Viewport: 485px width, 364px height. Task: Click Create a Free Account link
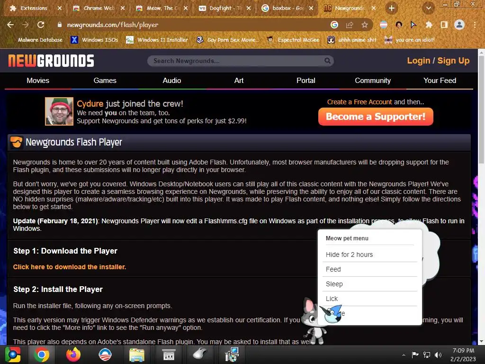tap(359, 102)
